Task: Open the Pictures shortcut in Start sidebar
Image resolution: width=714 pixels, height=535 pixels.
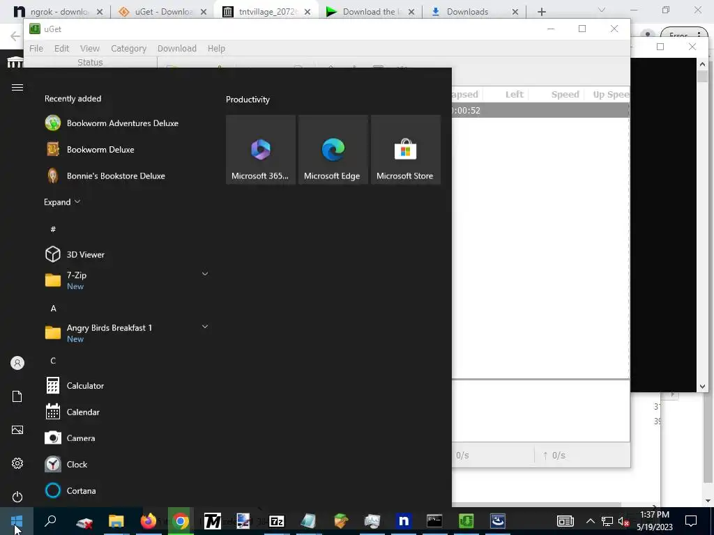Action: [17, 430]
